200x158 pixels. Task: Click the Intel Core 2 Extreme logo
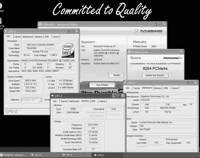pyautogui.click(x=68, y=50)
